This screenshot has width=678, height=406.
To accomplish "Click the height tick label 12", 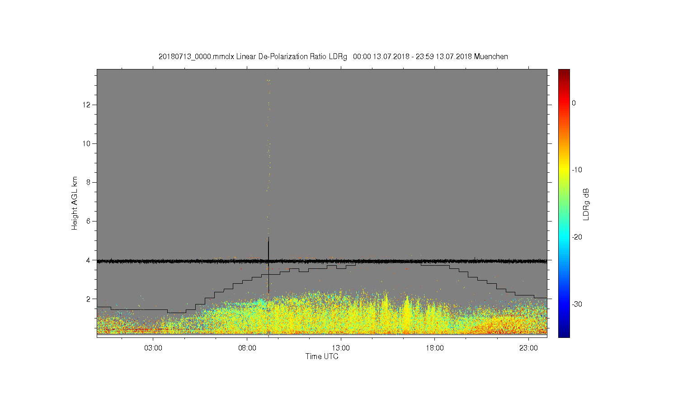I will tap(87, 105).
